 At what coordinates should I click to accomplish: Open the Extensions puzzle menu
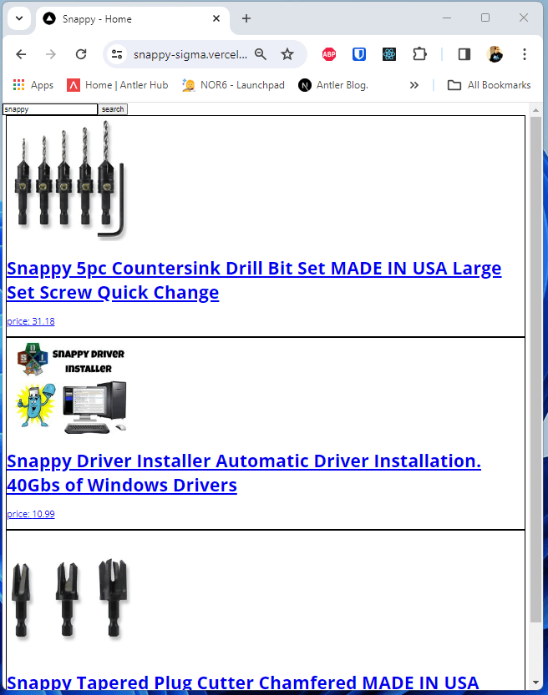tap(419, 54)
